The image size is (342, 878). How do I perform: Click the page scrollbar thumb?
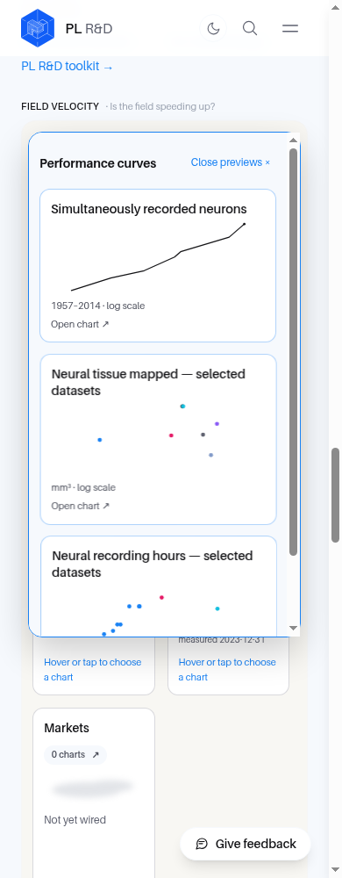335,495
